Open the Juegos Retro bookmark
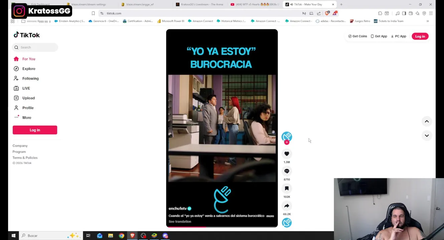 [x=360, y=21]
